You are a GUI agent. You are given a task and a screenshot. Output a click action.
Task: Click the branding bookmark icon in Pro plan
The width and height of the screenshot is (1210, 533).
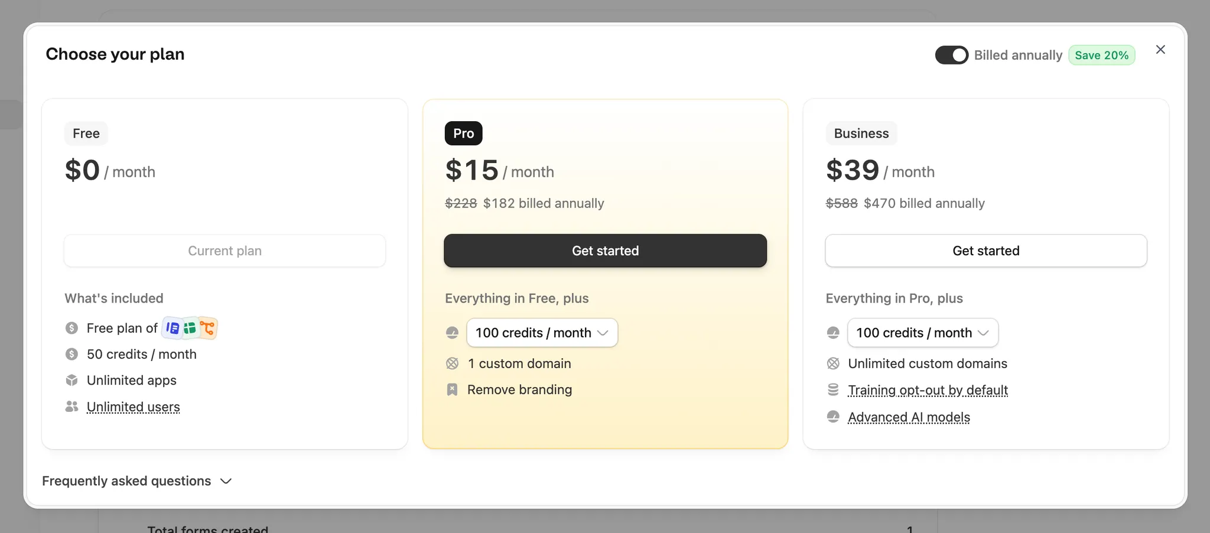(453, 389)
